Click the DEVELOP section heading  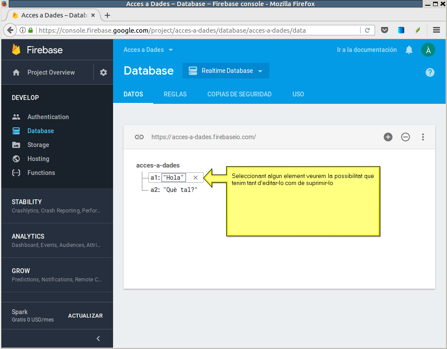point(25,98)
